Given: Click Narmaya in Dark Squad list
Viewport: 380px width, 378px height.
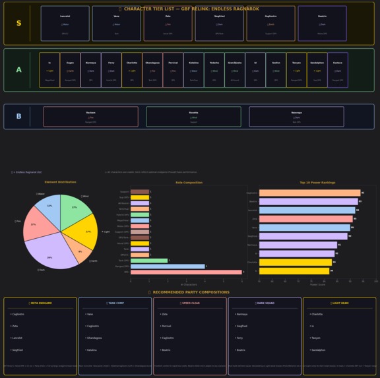Looking at the screenshot, I should coord(241,314).
